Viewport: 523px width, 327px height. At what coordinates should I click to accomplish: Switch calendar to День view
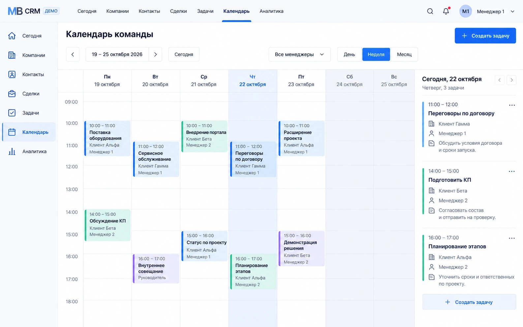[349, 54]
